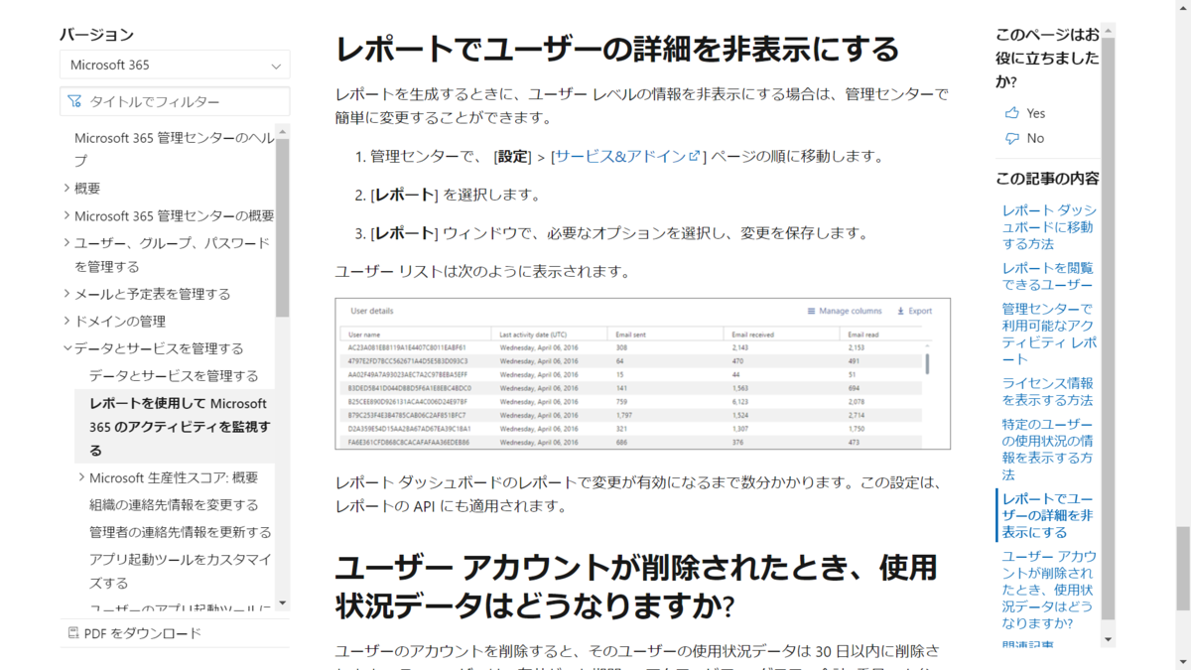
Task: Click the バージョン label
Action: [x=96, y=34]
